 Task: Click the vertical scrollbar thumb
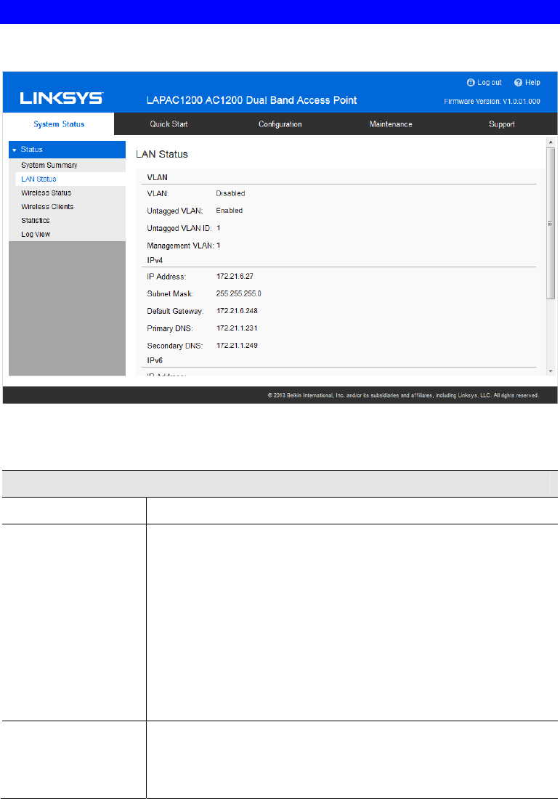551,223
